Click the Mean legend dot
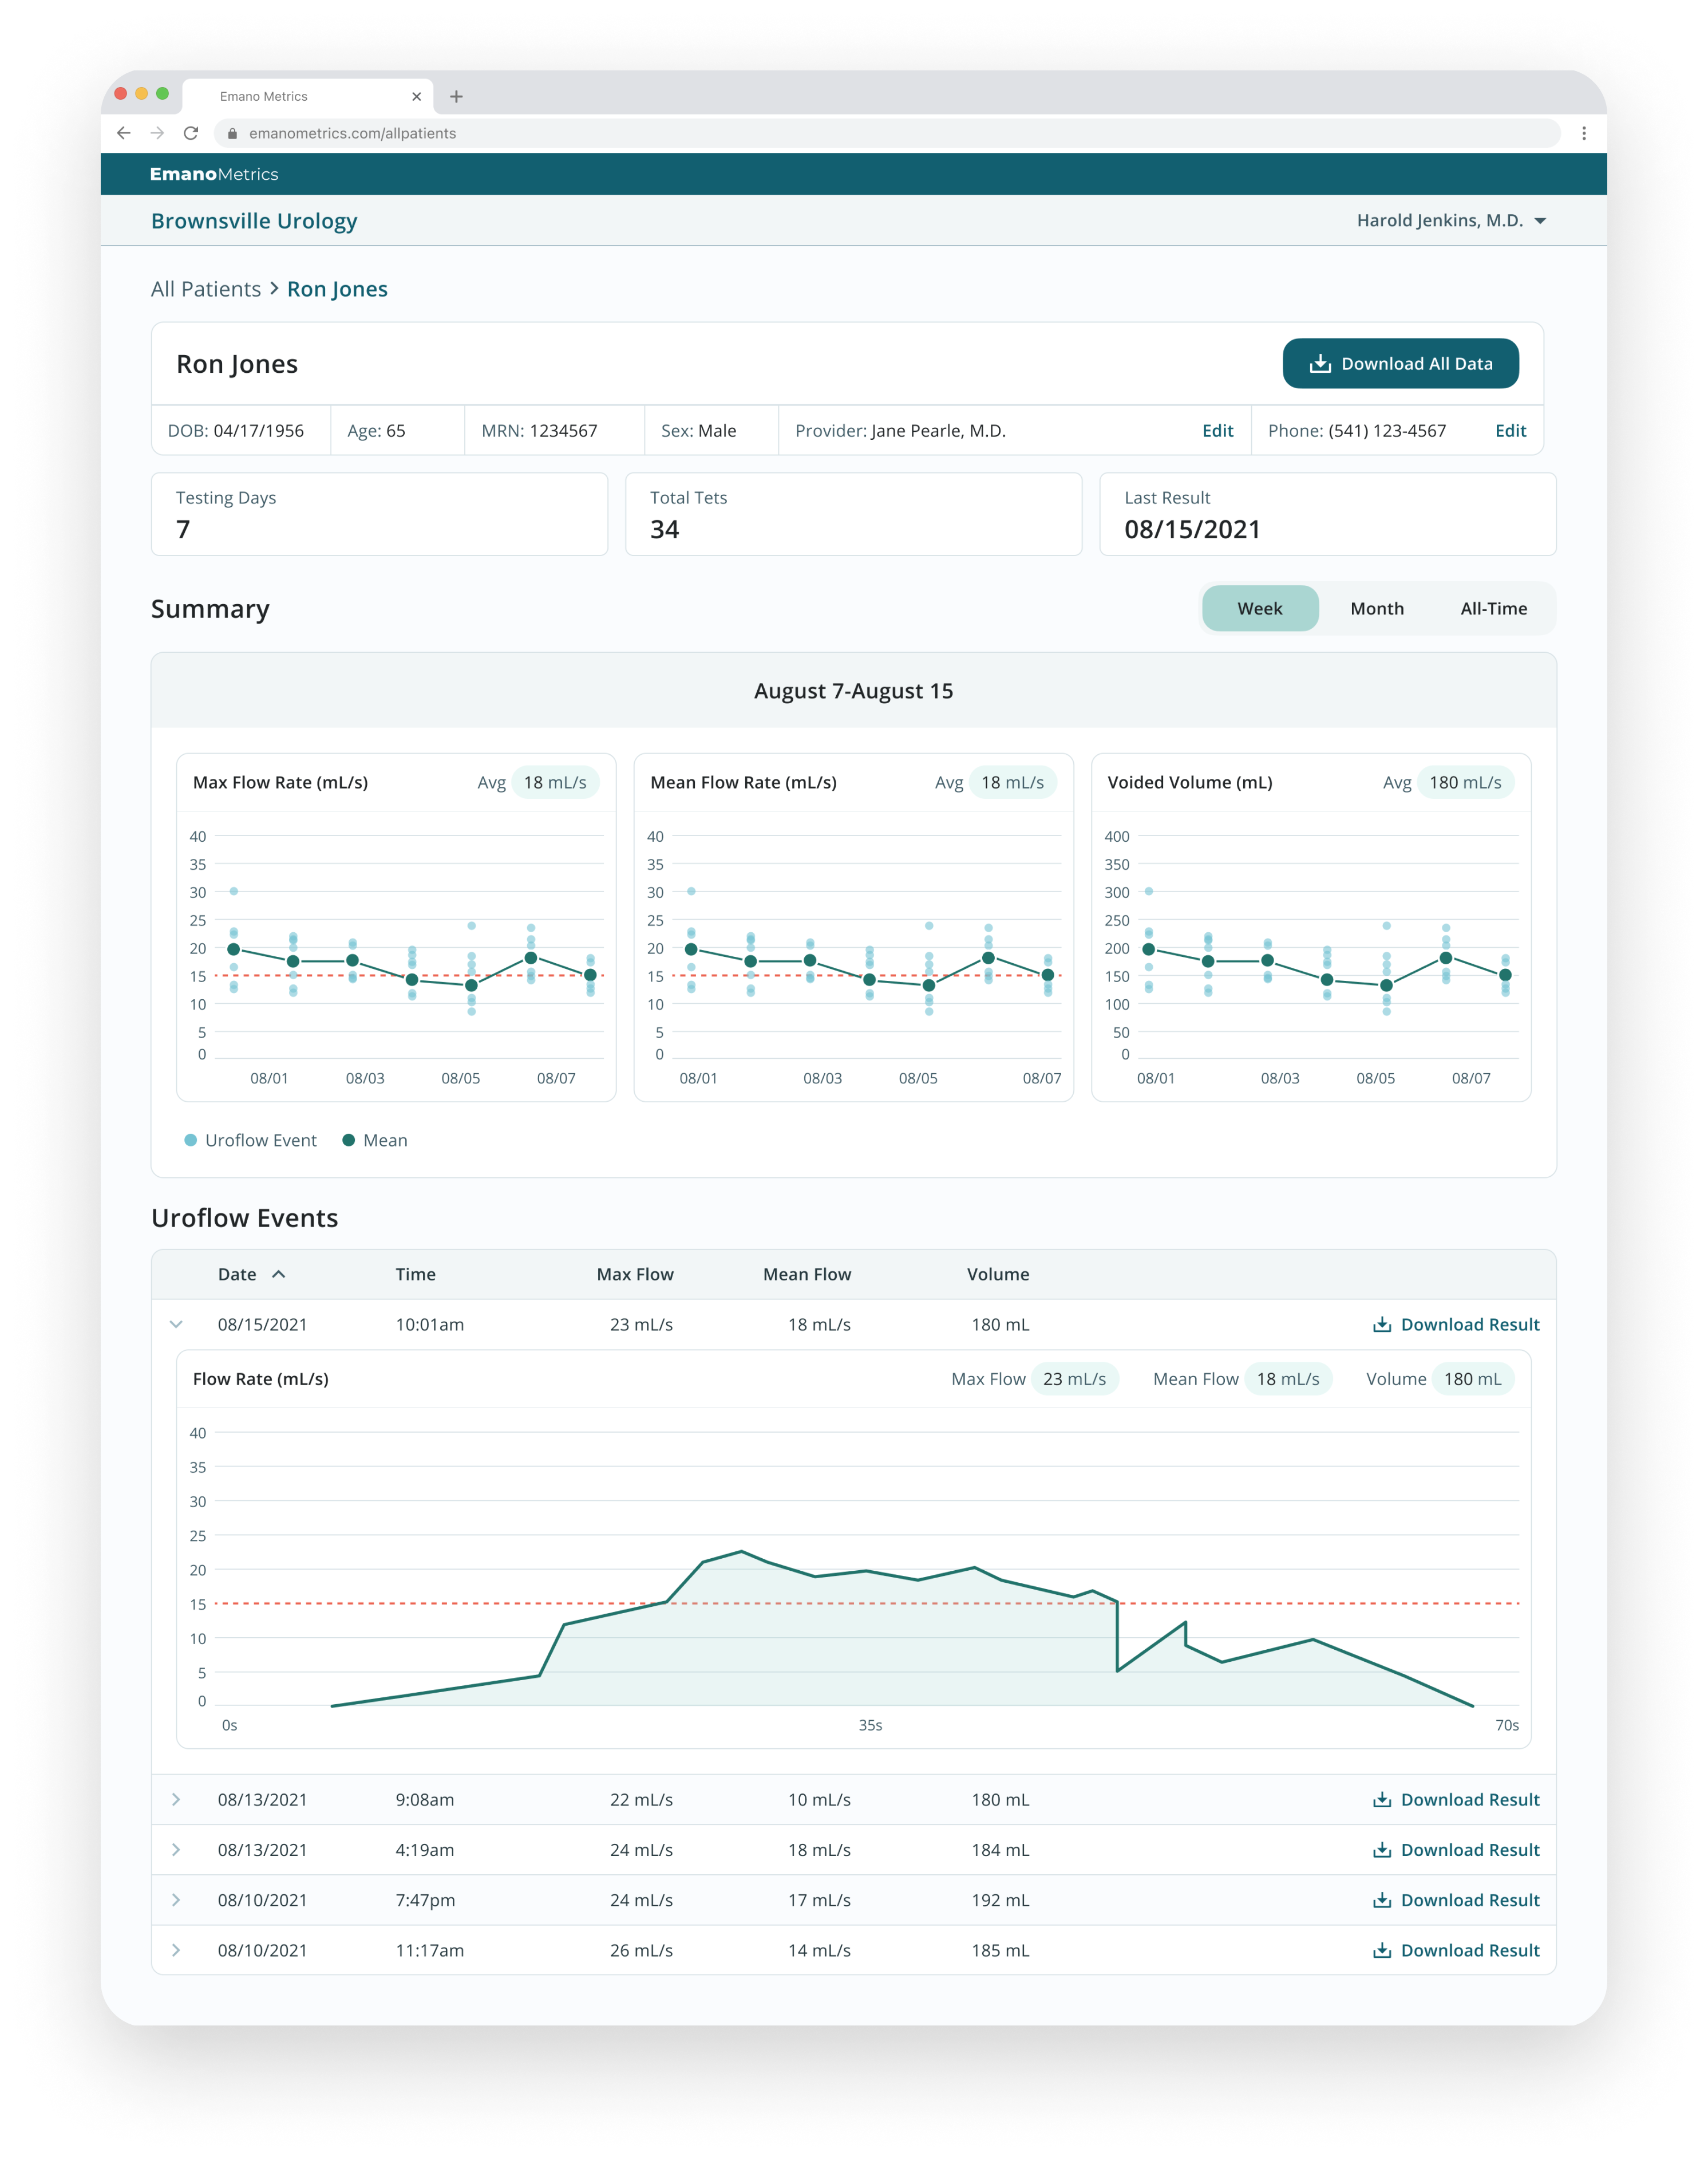Viewport: 1708px width, 2160px height. tap(349, 1141)
